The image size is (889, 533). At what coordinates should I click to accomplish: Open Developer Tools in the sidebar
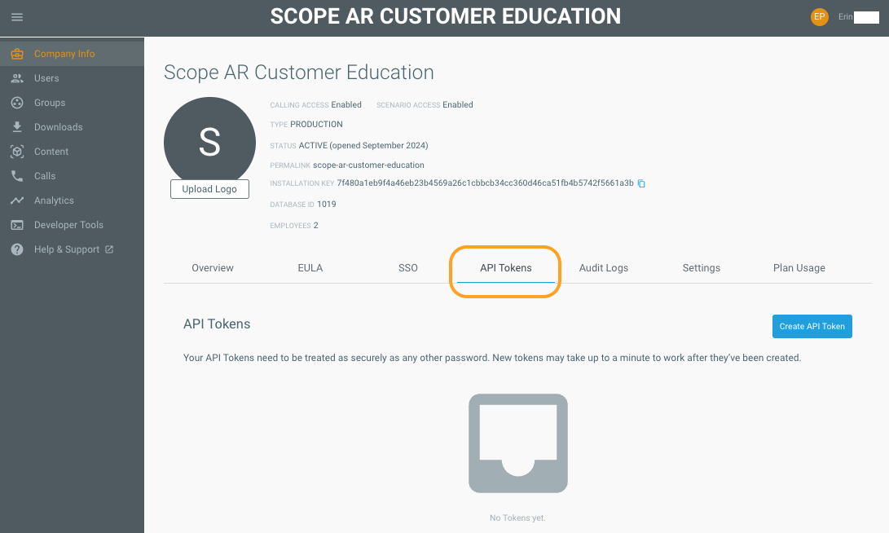click(x=72, y=225)
